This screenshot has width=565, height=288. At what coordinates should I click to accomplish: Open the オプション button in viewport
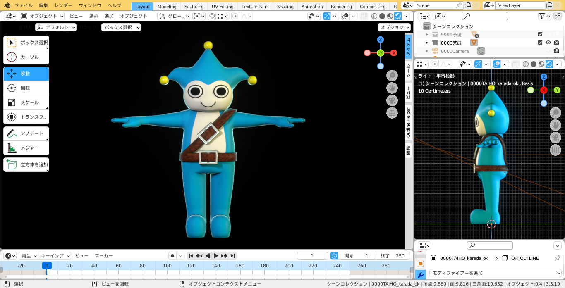394,27
